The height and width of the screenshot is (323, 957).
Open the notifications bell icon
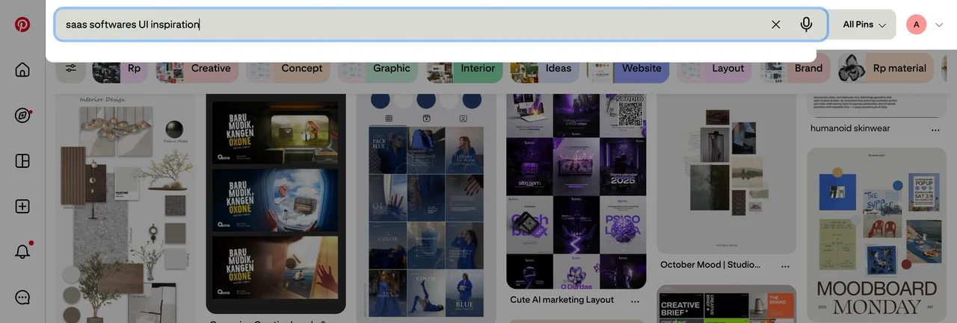pos(22,251)
